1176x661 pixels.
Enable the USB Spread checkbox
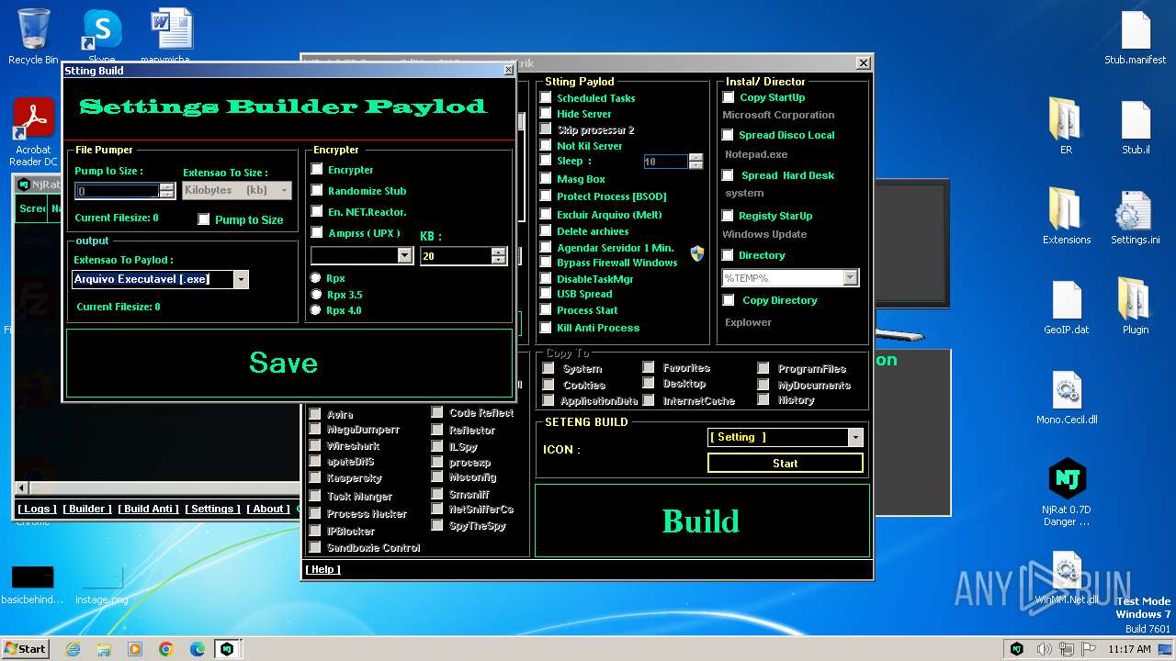click(x=546, y=294)
